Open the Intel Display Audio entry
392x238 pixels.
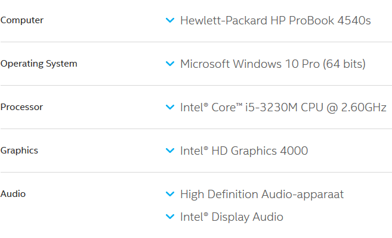(x=232, y=217)
